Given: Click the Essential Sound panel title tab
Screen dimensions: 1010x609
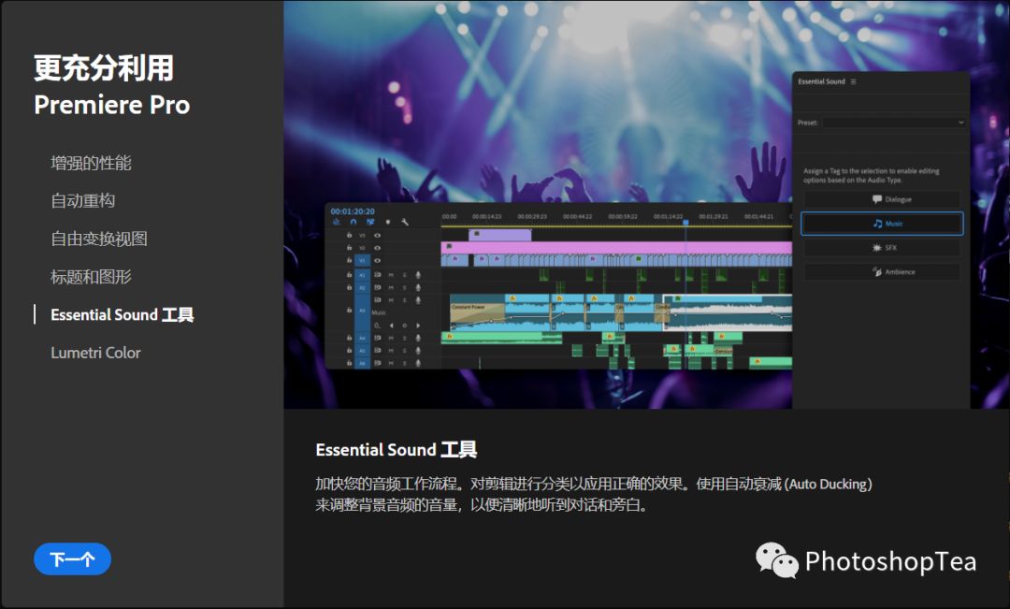Looking at the screenshot, I should [x=821, y=81].
